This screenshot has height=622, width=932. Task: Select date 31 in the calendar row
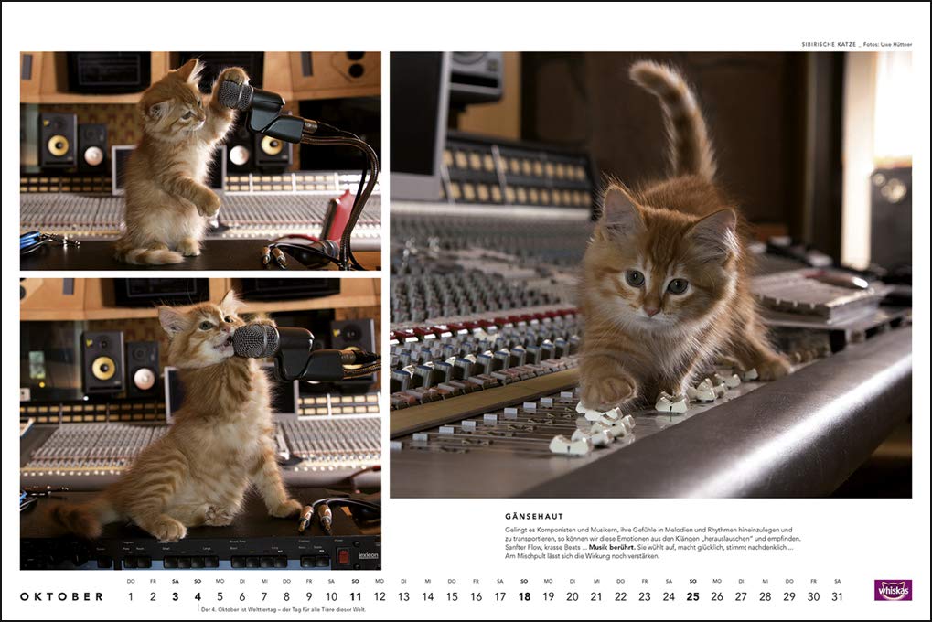837,596
